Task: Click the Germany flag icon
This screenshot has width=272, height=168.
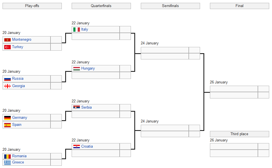Action: point(7,118)
